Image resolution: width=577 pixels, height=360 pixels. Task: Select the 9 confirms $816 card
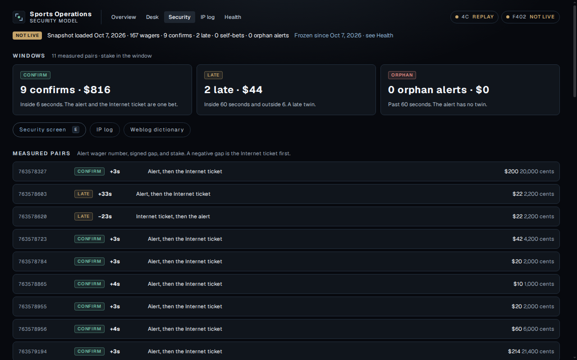[x=102, y=90]
